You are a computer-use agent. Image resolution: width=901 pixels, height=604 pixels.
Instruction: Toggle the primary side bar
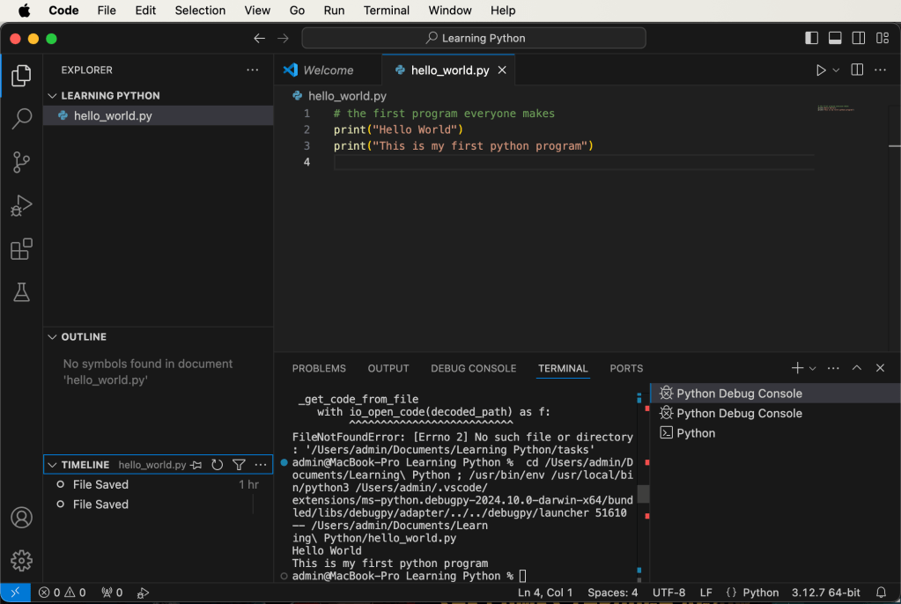(812, 38)
